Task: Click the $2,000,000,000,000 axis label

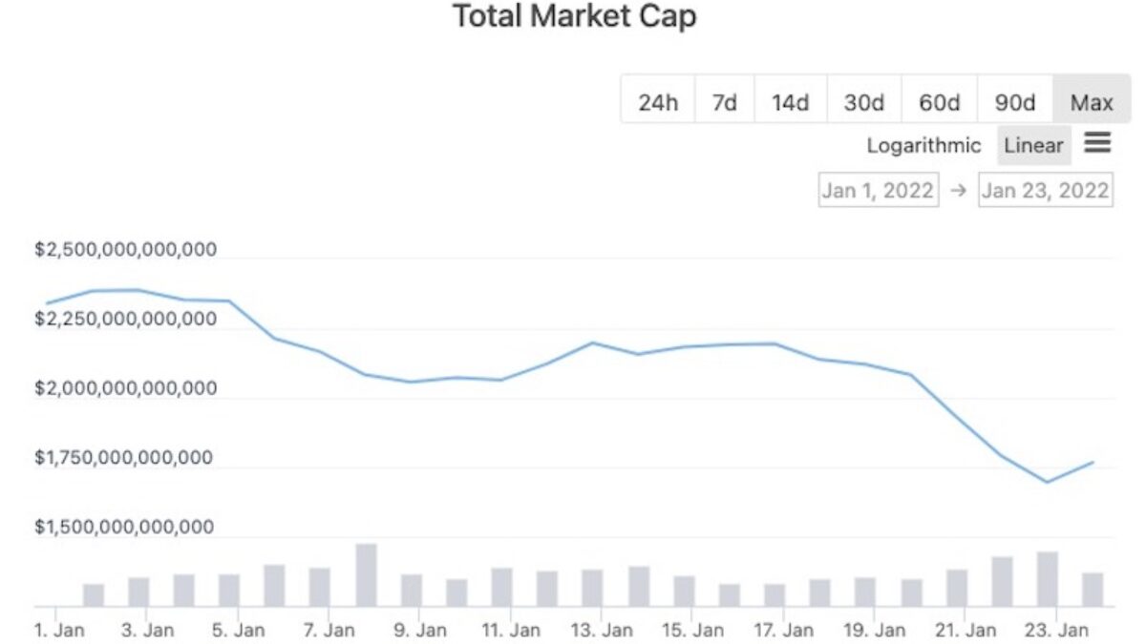Action: [124, 388]
